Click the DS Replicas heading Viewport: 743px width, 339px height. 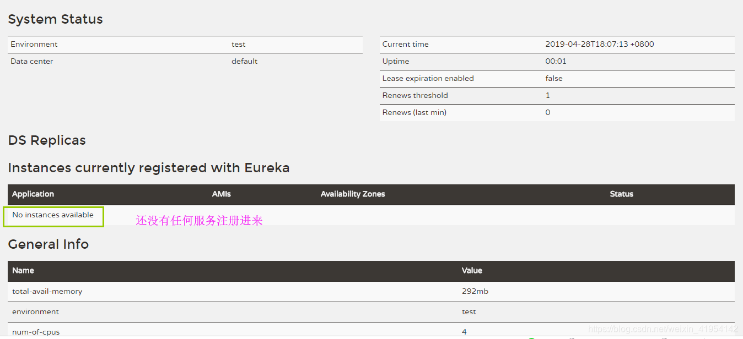tap(47, 140)
